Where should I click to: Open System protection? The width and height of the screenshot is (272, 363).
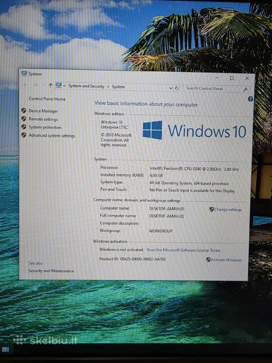coord(45,127)
